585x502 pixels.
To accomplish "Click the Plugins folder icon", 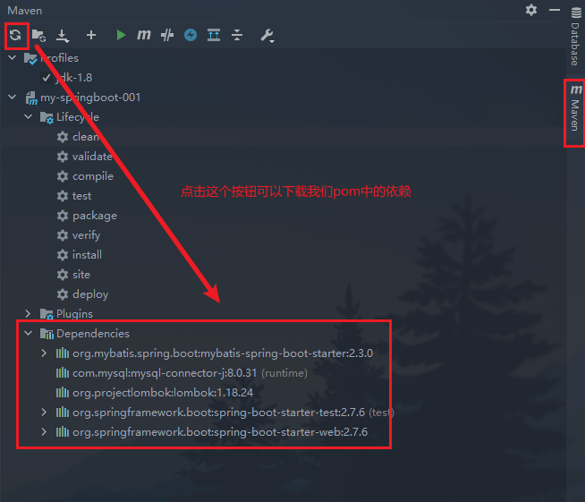I will [47, 314].
